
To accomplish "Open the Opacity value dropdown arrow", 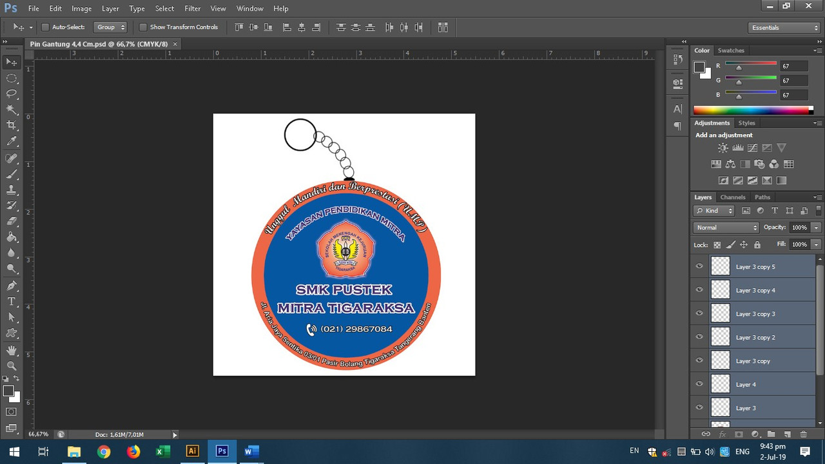I will (x=816, y=227).
